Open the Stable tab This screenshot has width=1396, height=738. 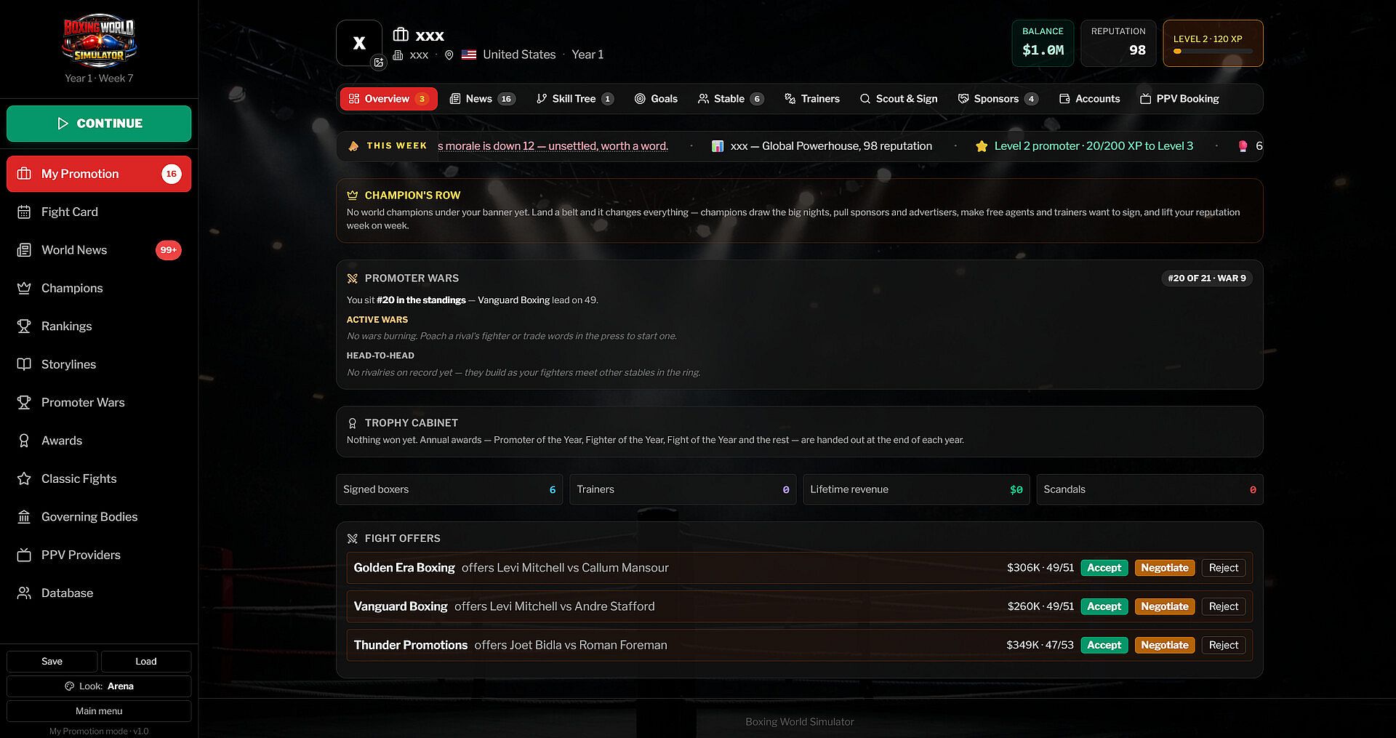(x=731, y=99)
